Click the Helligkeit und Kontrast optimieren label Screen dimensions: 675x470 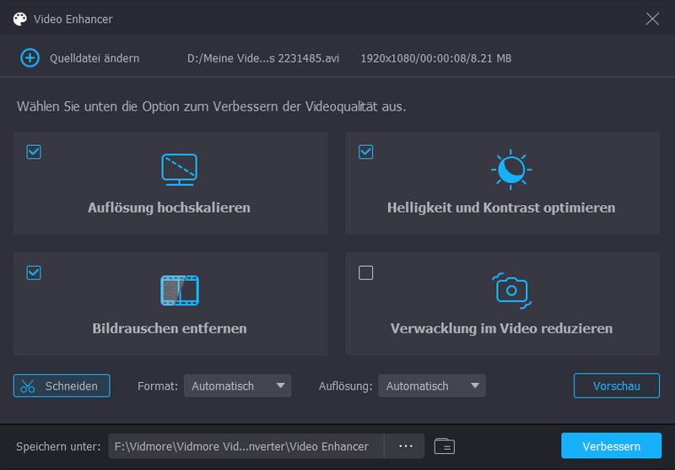[x=501, y=208]
